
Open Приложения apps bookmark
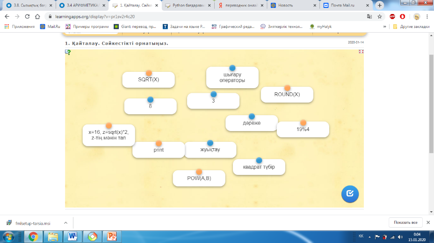tap(19, 27)
